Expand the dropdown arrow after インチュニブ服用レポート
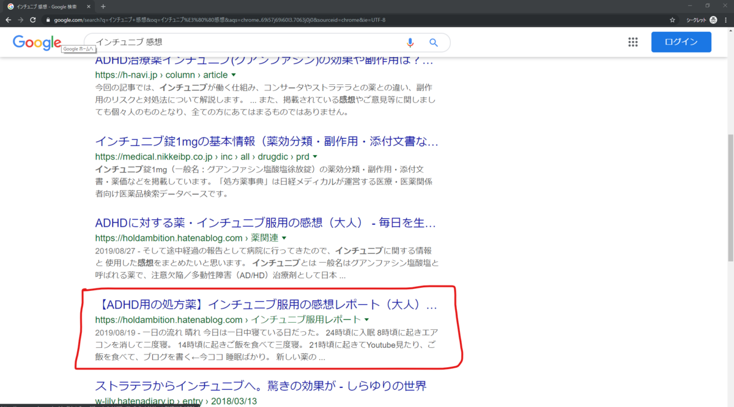Image resolution: width=734 pixels, height=407 pixels. pos(366,320)
